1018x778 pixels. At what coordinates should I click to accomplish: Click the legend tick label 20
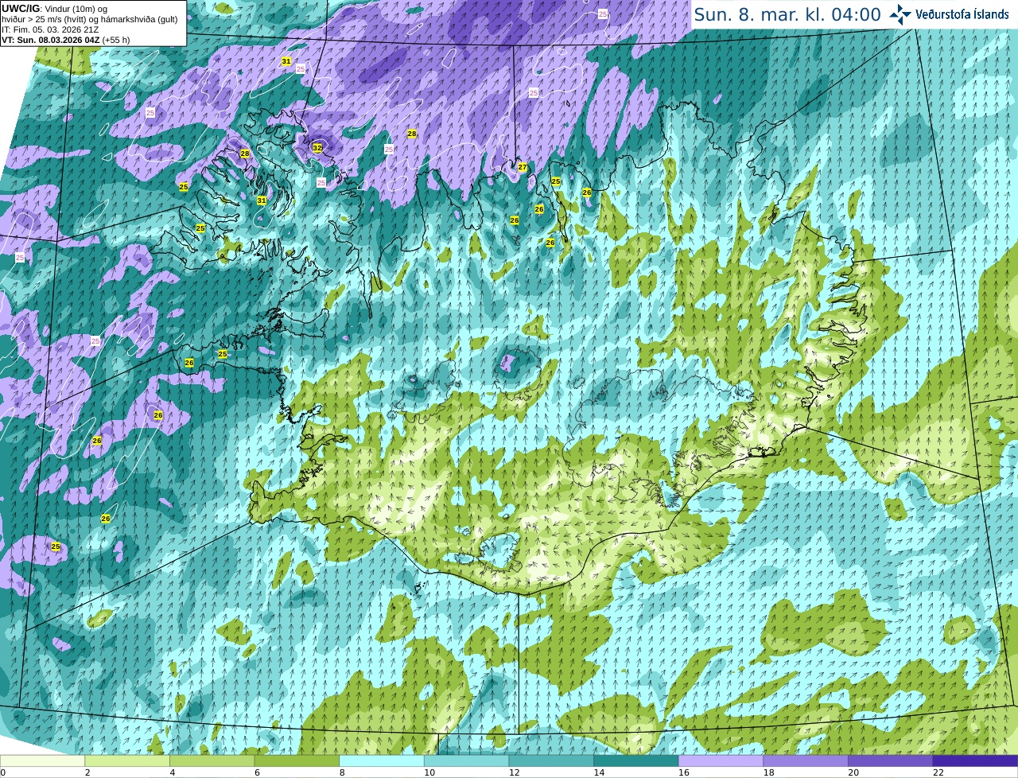853,772
